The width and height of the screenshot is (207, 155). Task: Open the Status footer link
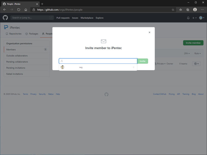51,94
